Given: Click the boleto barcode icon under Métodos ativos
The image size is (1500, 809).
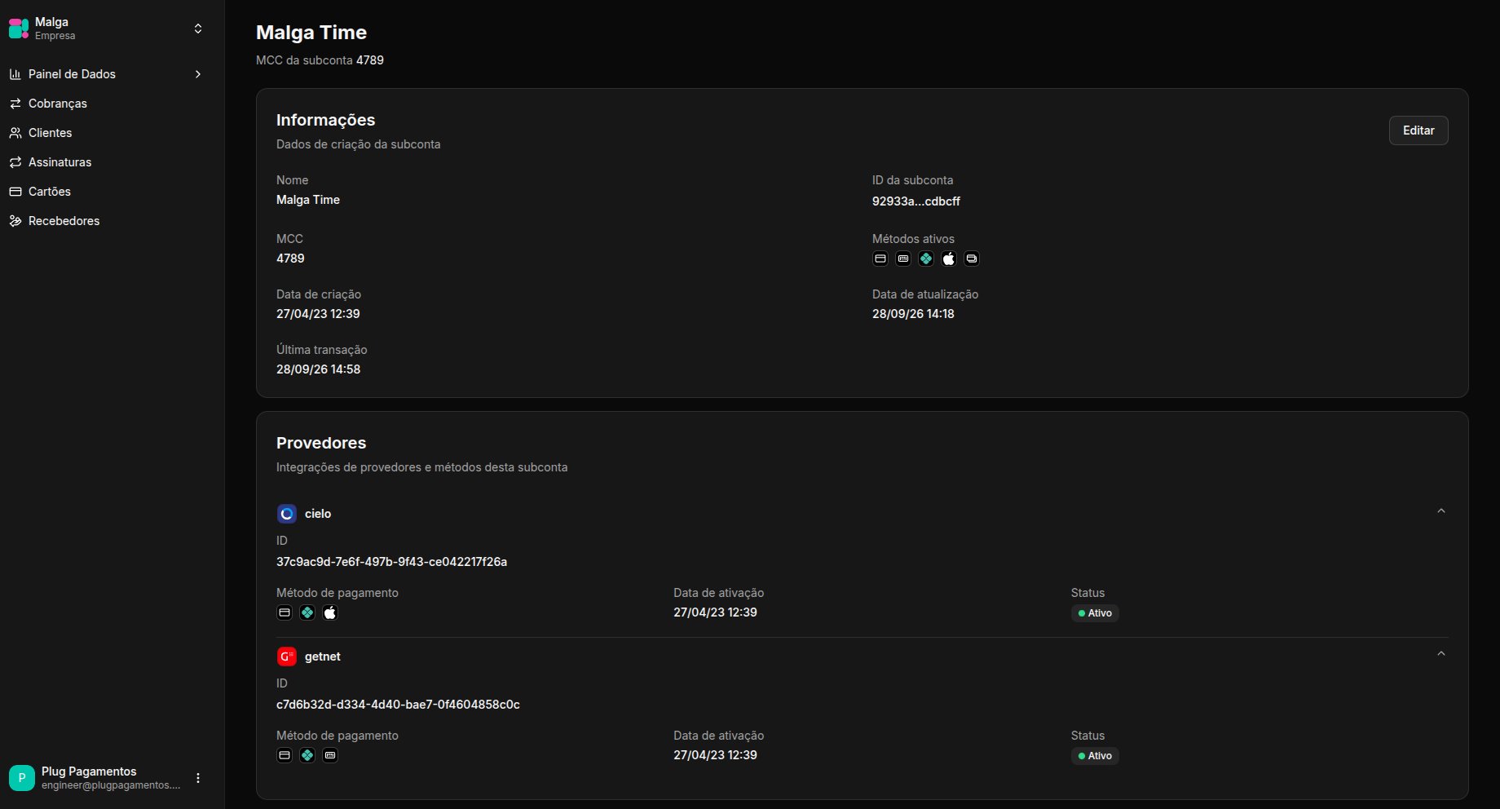Looking at the screenshot, I should tap(903, 259).
